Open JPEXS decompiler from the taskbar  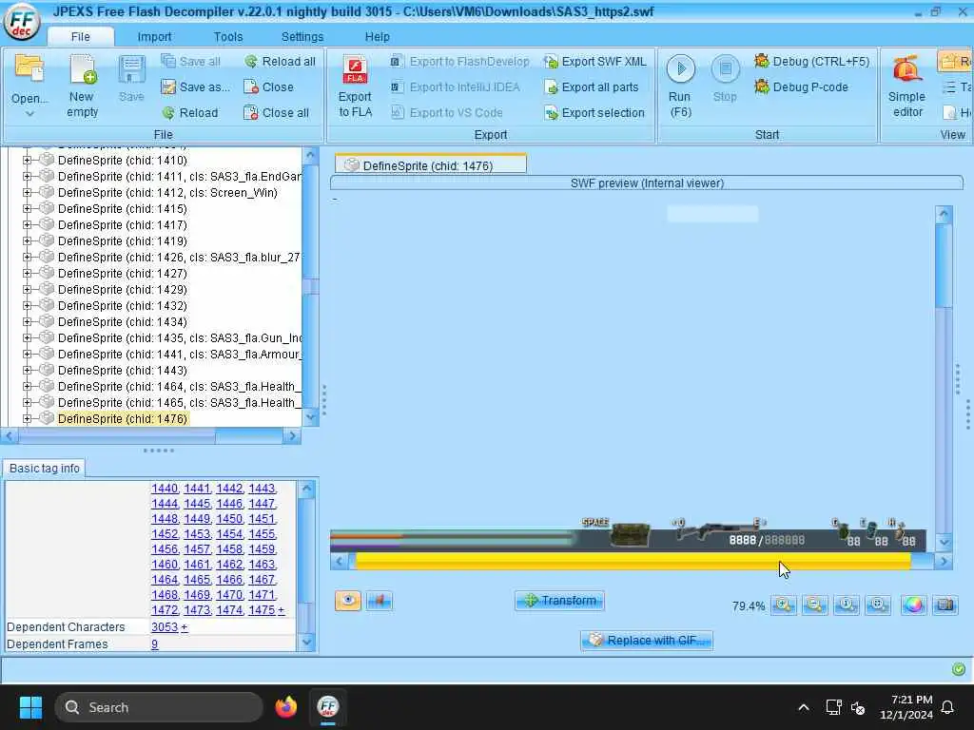328,706
